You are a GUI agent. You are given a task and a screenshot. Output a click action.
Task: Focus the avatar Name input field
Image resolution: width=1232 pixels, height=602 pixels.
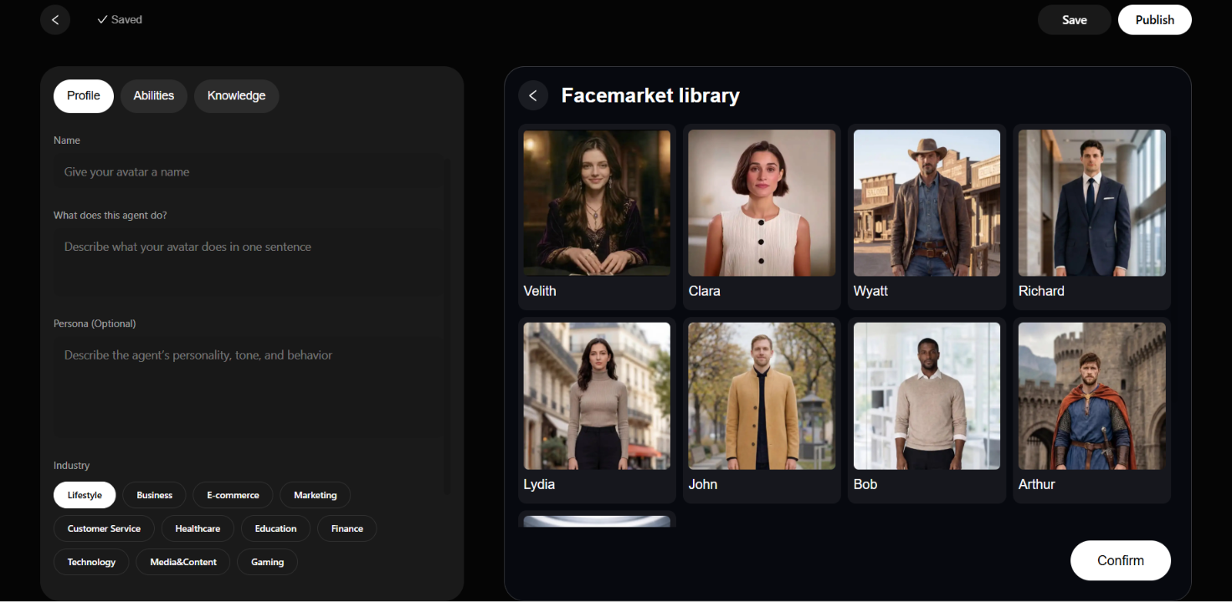(x=249, y=172)
